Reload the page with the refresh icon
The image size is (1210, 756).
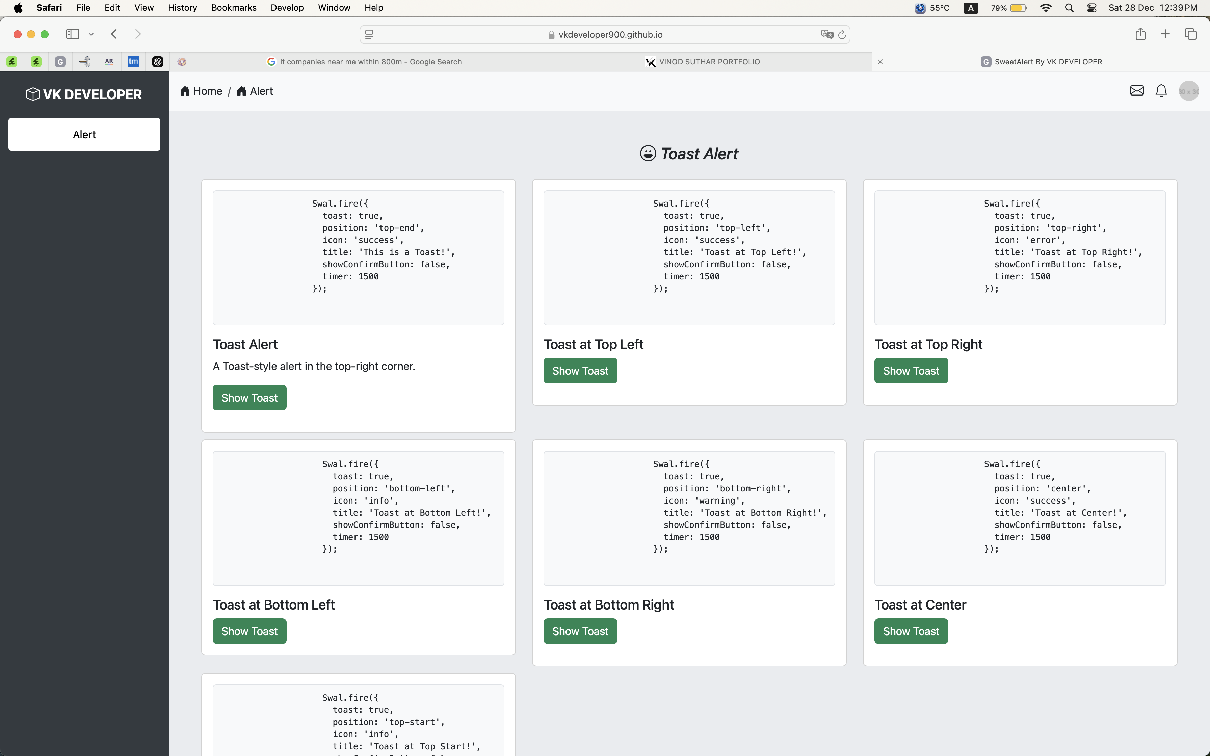click(x=842, y=34)
